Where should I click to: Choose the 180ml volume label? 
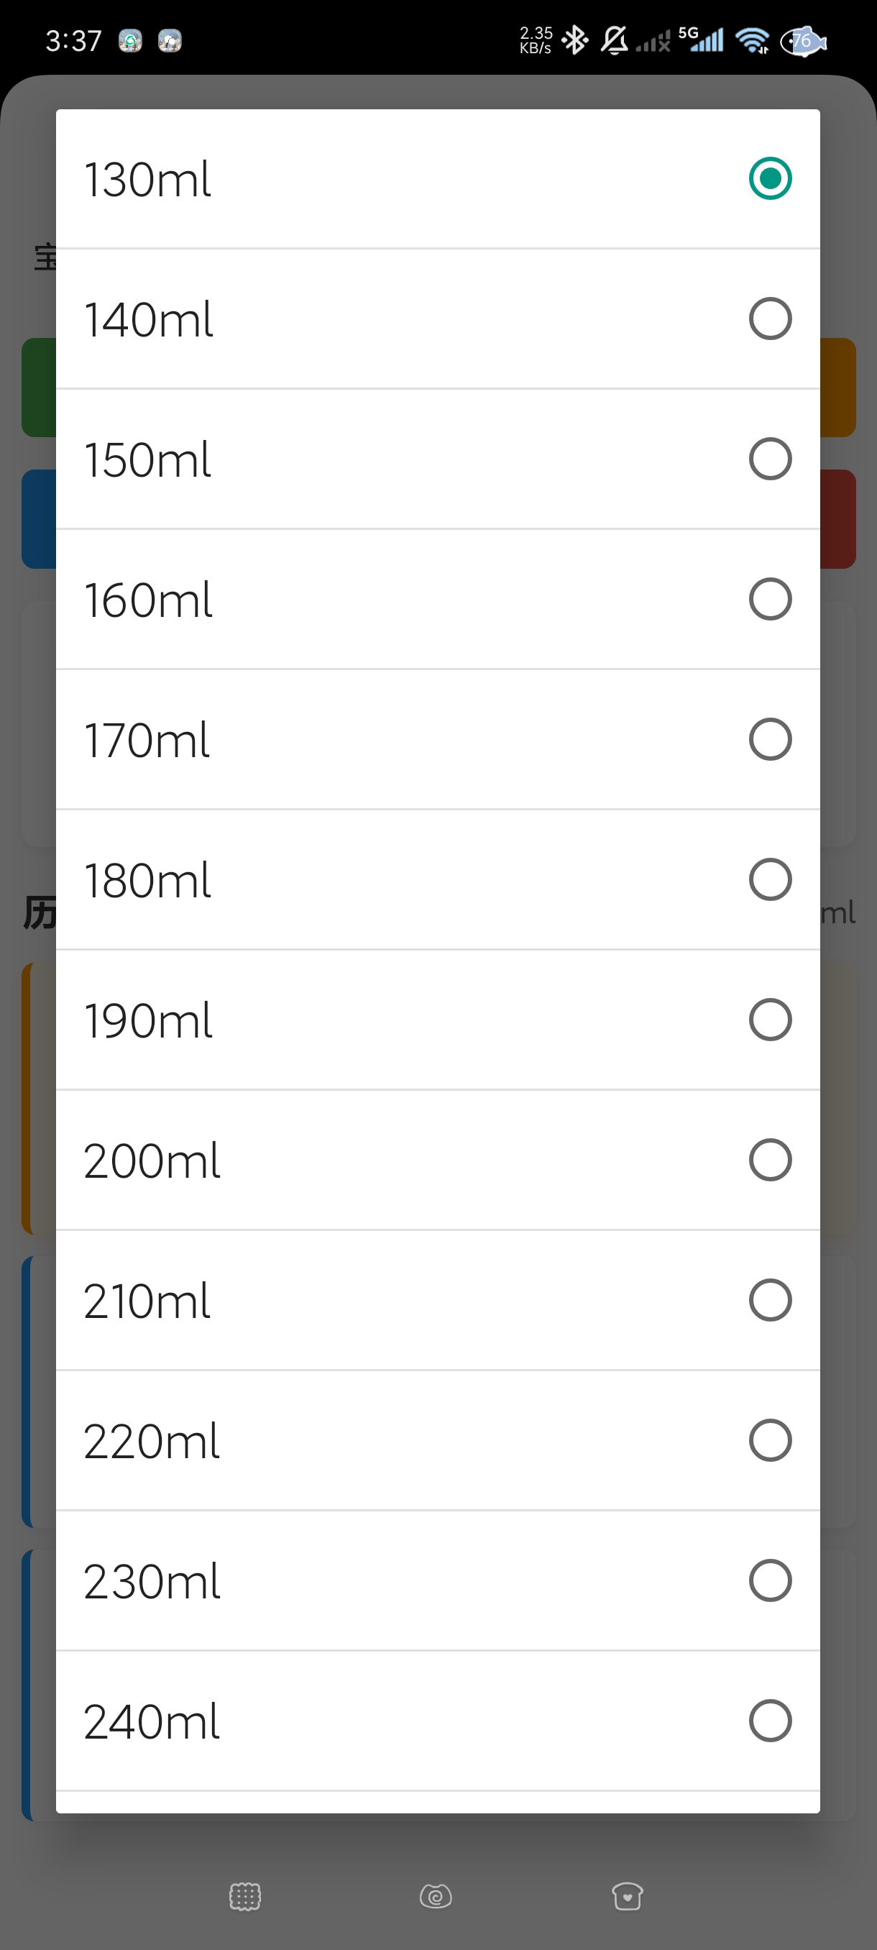click(147, 879)
